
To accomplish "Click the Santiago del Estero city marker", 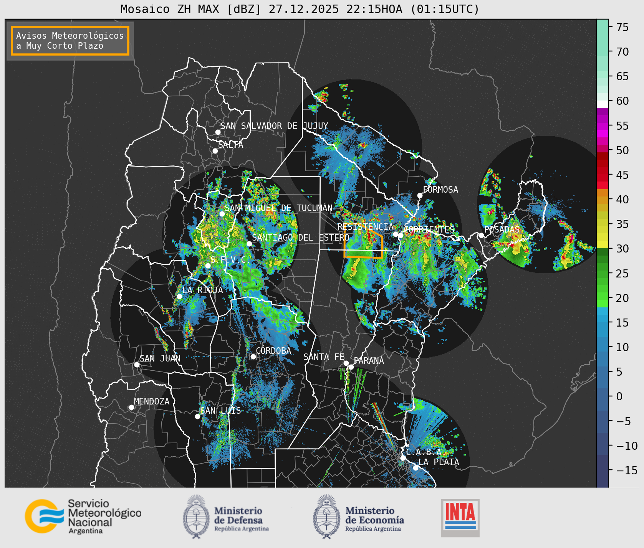I will 249,244.
